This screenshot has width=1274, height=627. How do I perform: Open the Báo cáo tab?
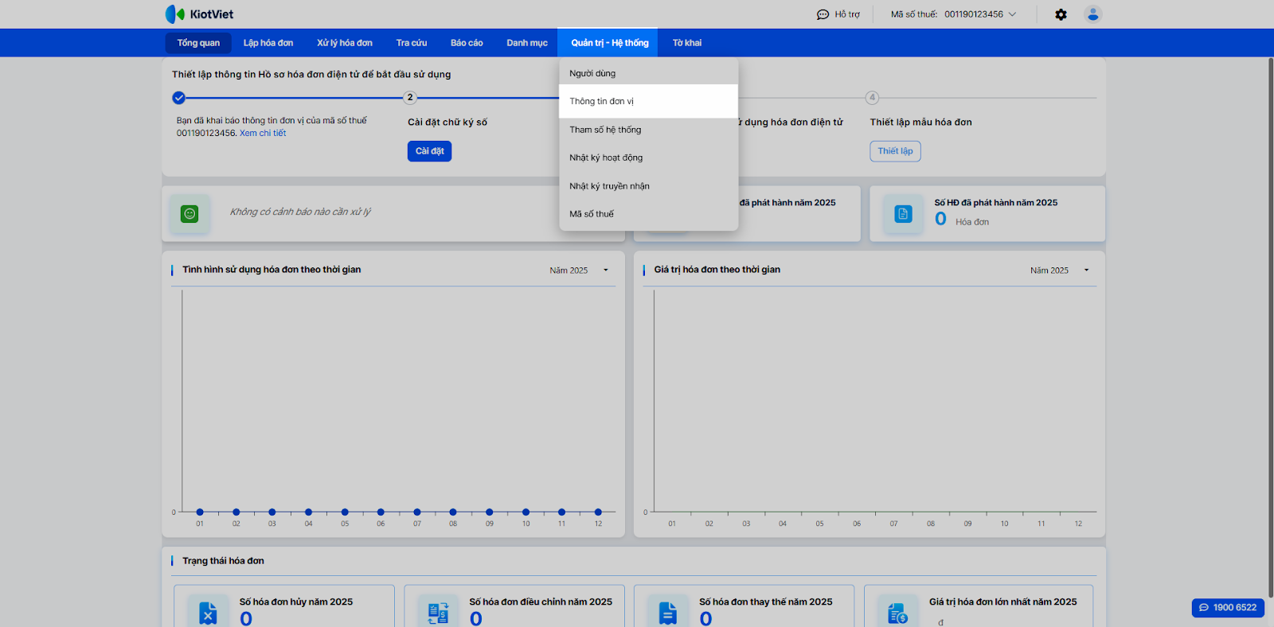467,43
